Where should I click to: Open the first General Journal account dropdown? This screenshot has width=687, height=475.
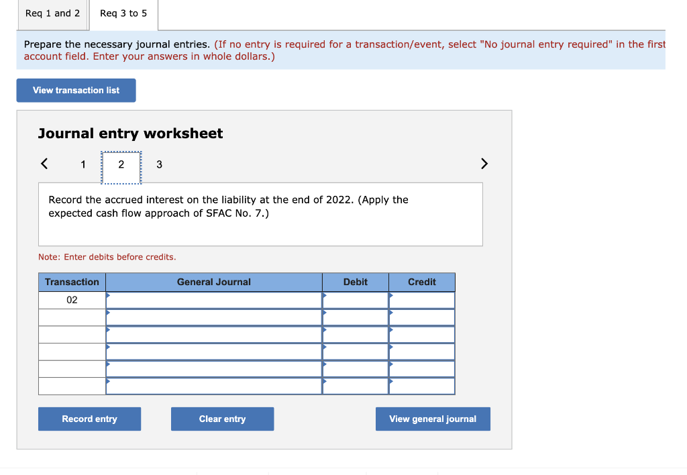click(x=213, y=300)
